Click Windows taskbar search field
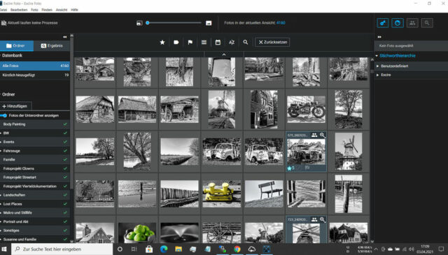The image size is (448, 255). click(62, 249)
